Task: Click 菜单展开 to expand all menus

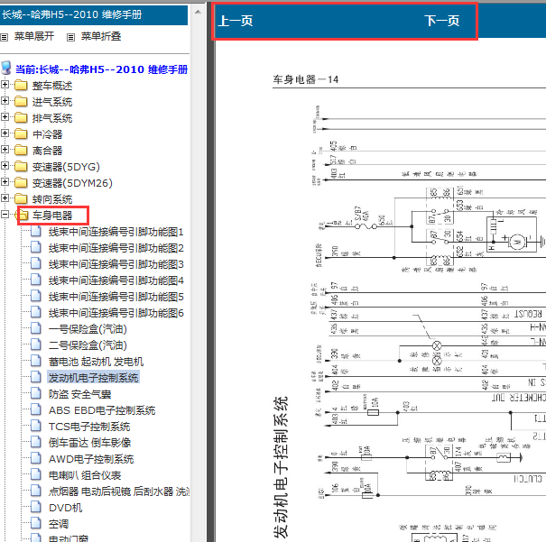Action: click(x=34, y=36)
